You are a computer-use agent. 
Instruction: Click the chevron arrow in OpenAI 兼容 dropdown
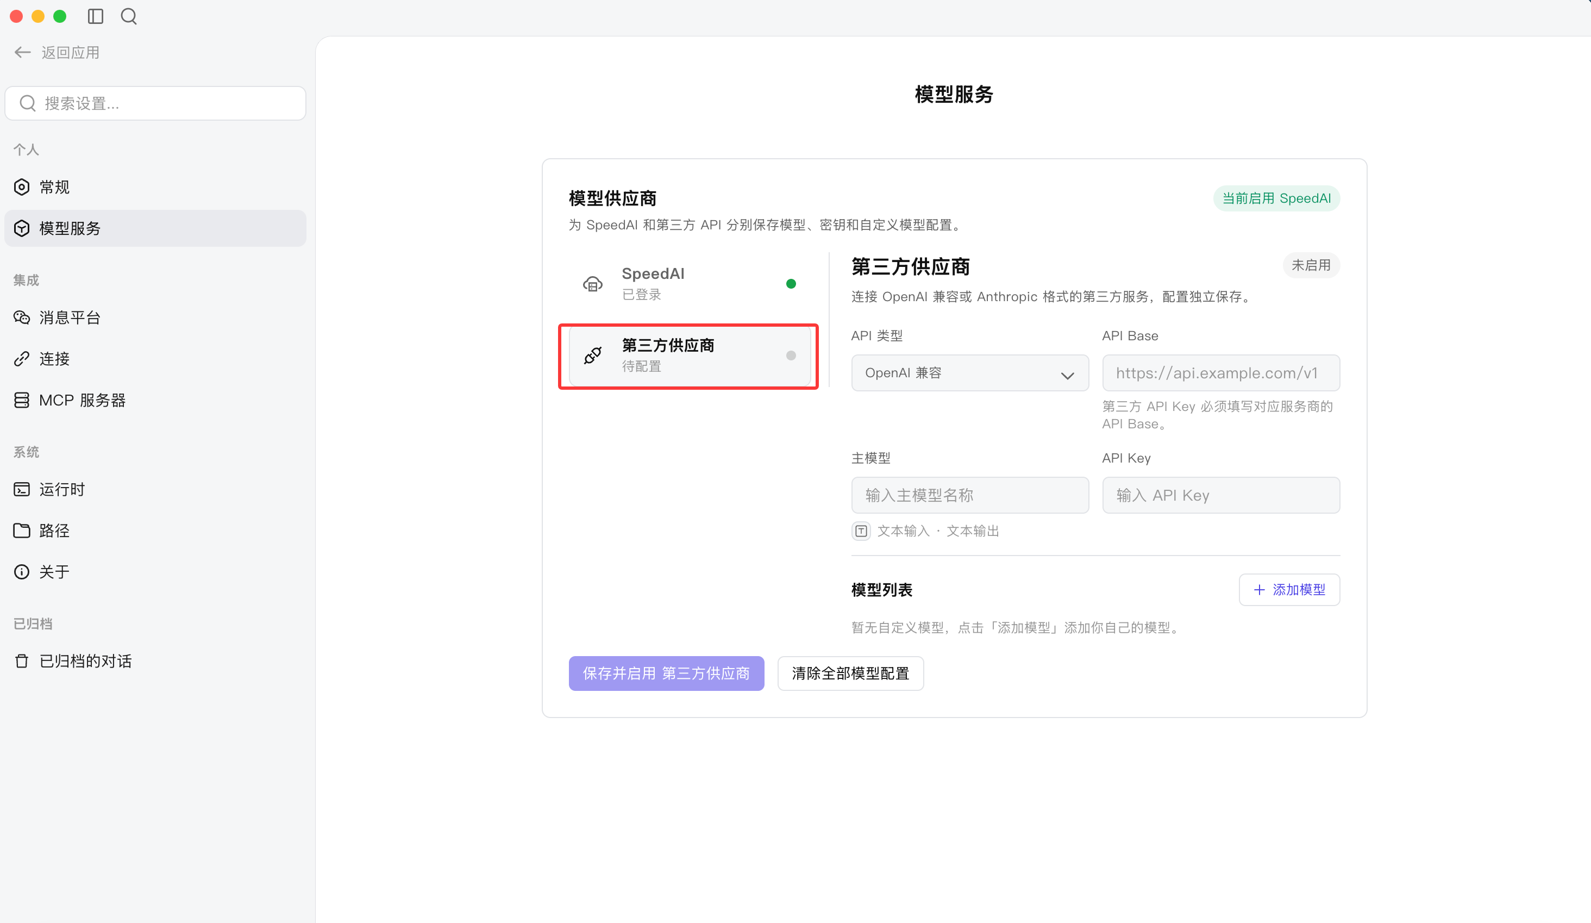tap(1067, 375)
